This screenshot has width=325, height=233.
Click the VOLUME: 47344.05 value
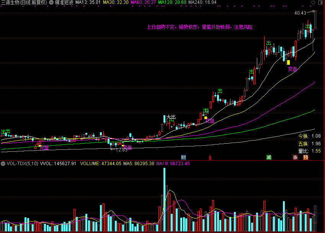click(101, 164)
